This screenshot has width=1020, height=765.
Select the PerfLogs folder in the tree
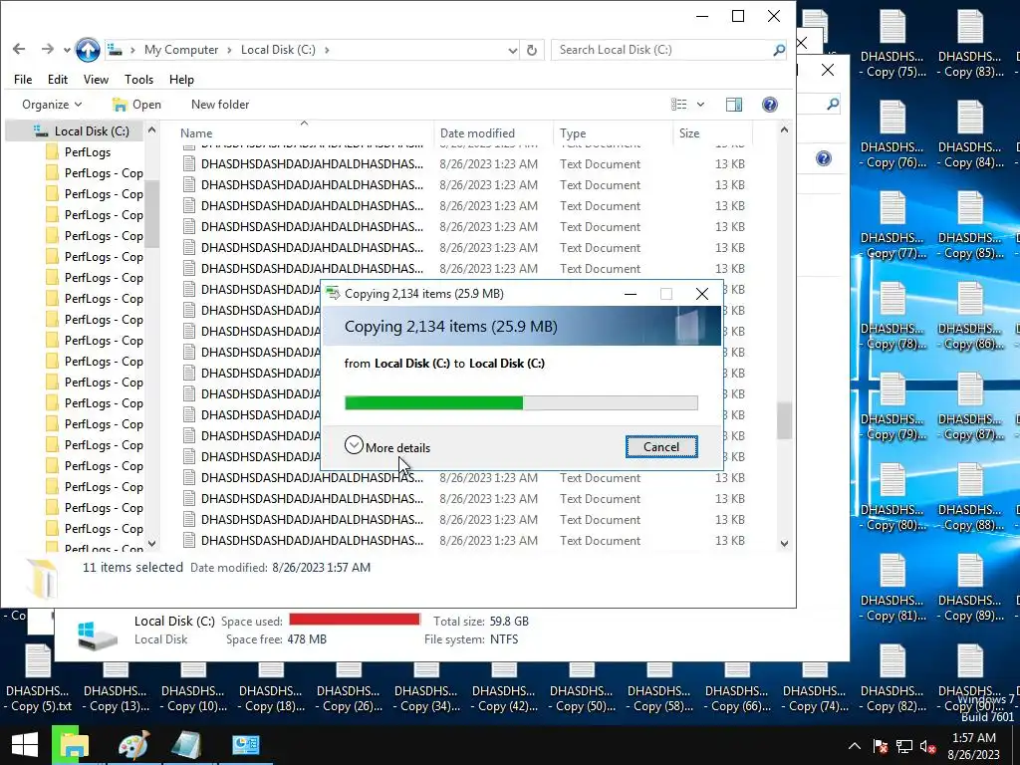tap(88, 152)
